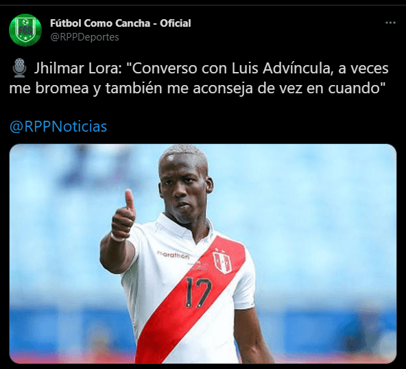Open the three-dot more options menu
The height and width of the screenshot is (369, 406).
390,23
